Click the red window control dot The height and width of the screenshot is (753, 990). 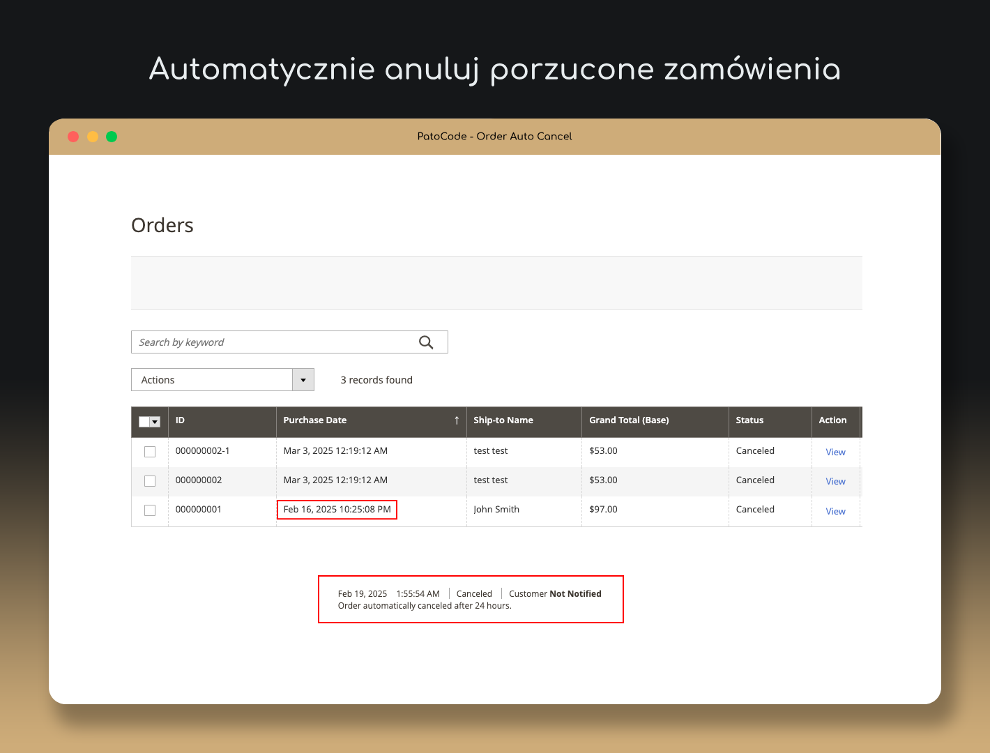coord(73,137)
